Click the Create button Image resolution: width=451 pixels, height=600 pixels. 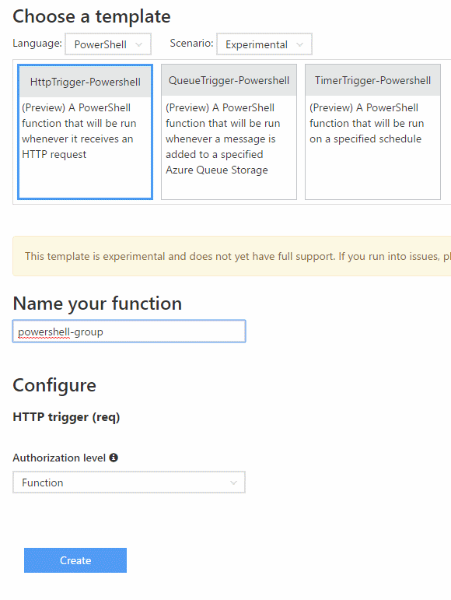[75, 560]
